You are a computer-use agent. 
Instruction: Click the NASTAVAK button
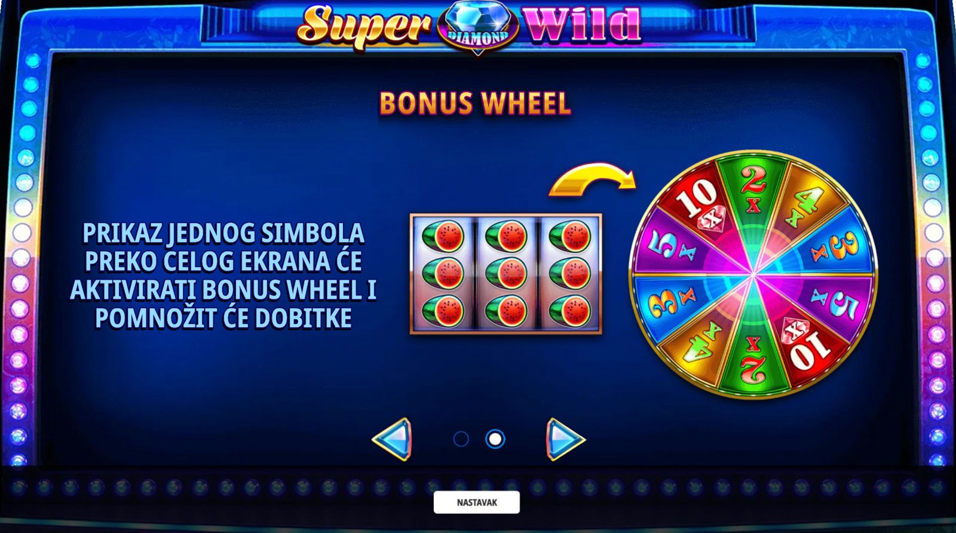coord(477,503)
